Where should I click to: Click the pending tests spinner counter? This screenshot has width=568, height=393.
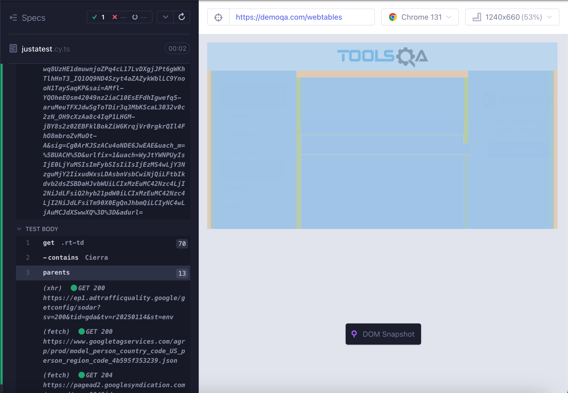pyautogui.click(x=139, y=17)
